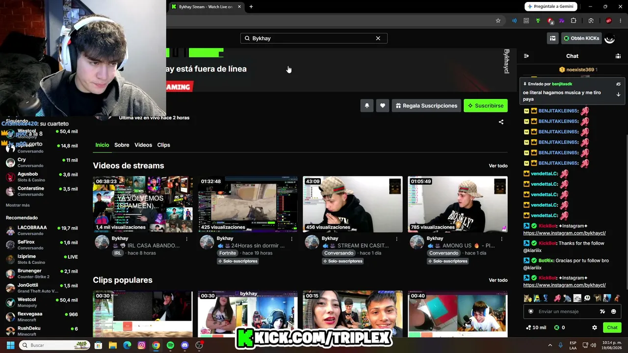Clear the Bykhay search field with the X
Image resolution: width=628 pixels, height=353 pixels.
click(378, 38)
